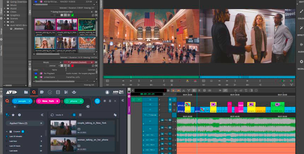Add a search term with plus icon
304x154 pixels.
click(x=15, y=107)
